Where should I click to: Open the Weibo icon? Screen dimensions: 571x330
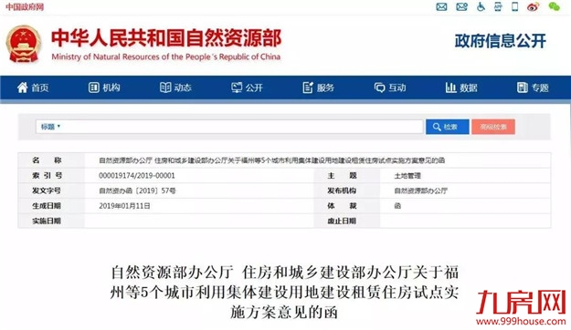pos(534,6)
